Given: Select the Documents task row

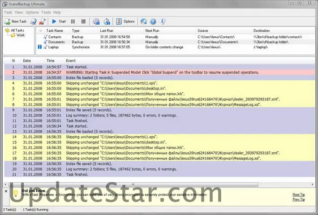Looking at the screenshot, I should (176, 42).
